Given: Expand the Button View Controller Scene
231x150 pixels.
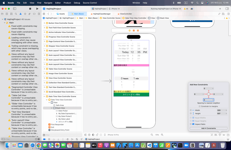Looking at the screenshot, I should click(x=44, y=23).
